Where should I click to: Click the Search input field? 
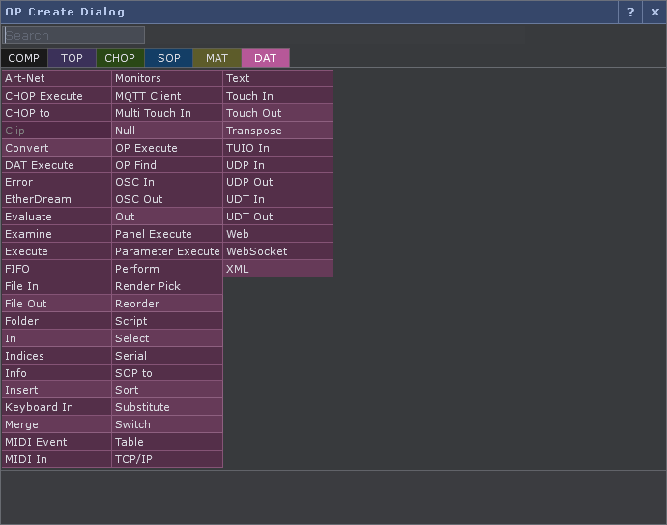pos(73,35)
